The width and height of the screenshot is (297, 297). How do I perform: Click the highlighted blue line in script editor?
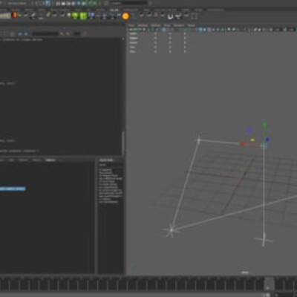pyautogui.click(x=13, y=189)
